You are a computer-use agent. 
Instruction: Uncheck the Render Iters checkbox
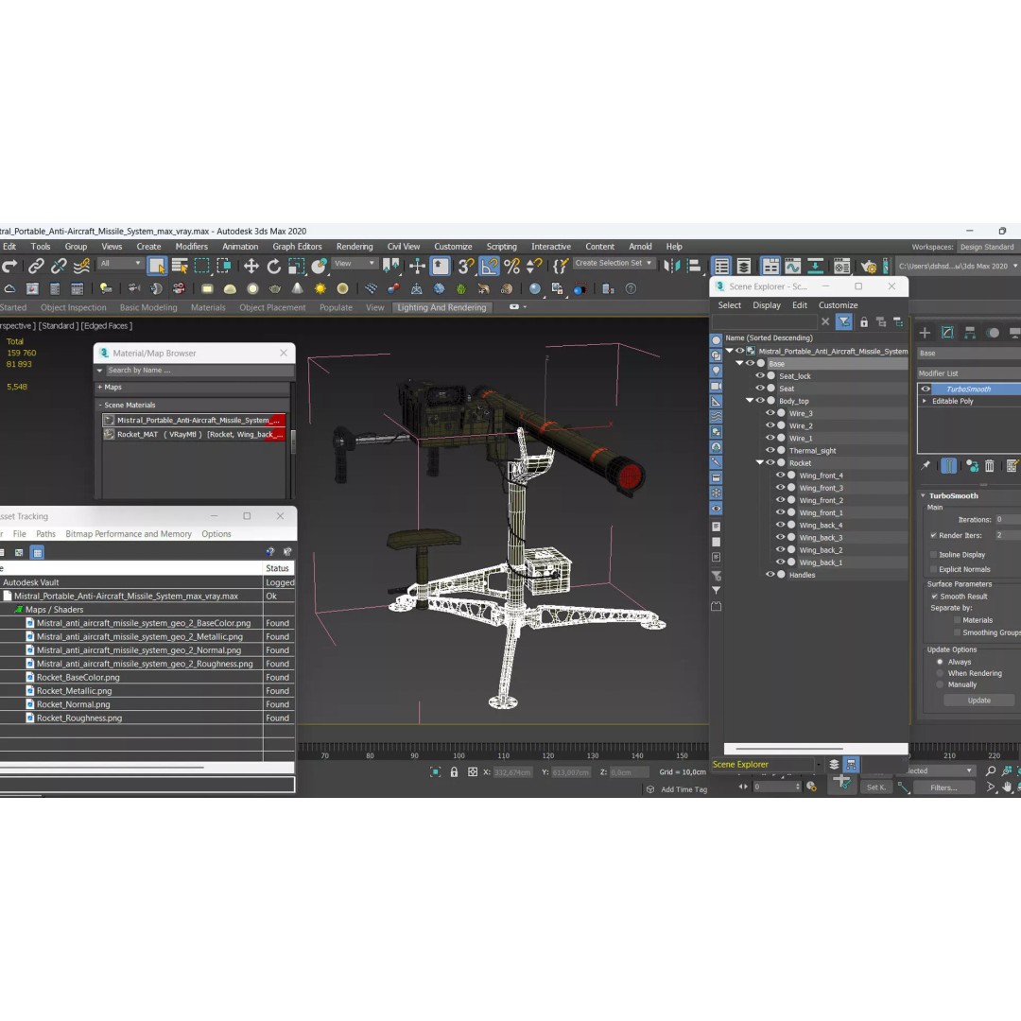click(x=933, y=535)
